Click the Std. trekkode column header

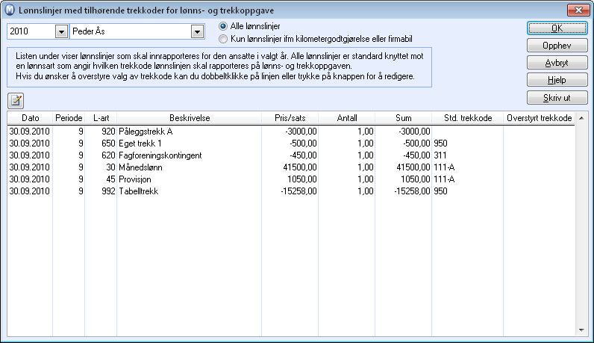pos(467,118)
